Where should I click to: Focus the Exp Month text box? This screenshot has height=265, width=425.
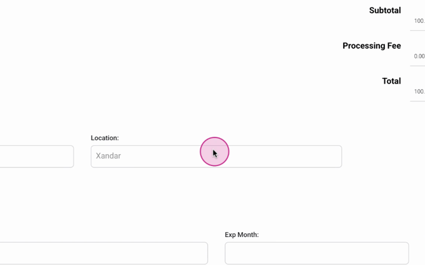[317, 253]
